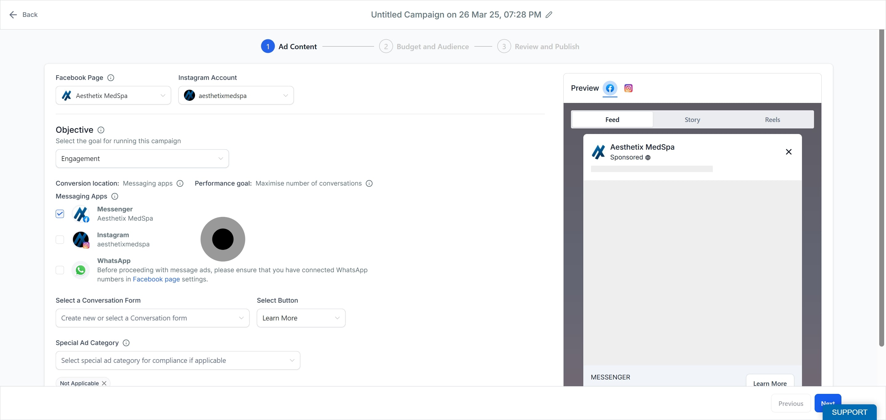This screenshot has width=886, height=420.
Task: Open the Facebook page settings link
Action: [x=156, y=279]
